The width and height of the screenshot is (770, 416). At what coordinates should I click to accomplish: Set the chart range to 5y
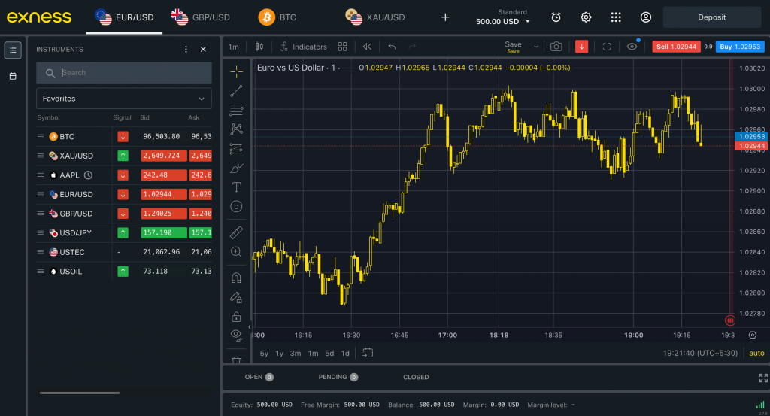[264, 353]
